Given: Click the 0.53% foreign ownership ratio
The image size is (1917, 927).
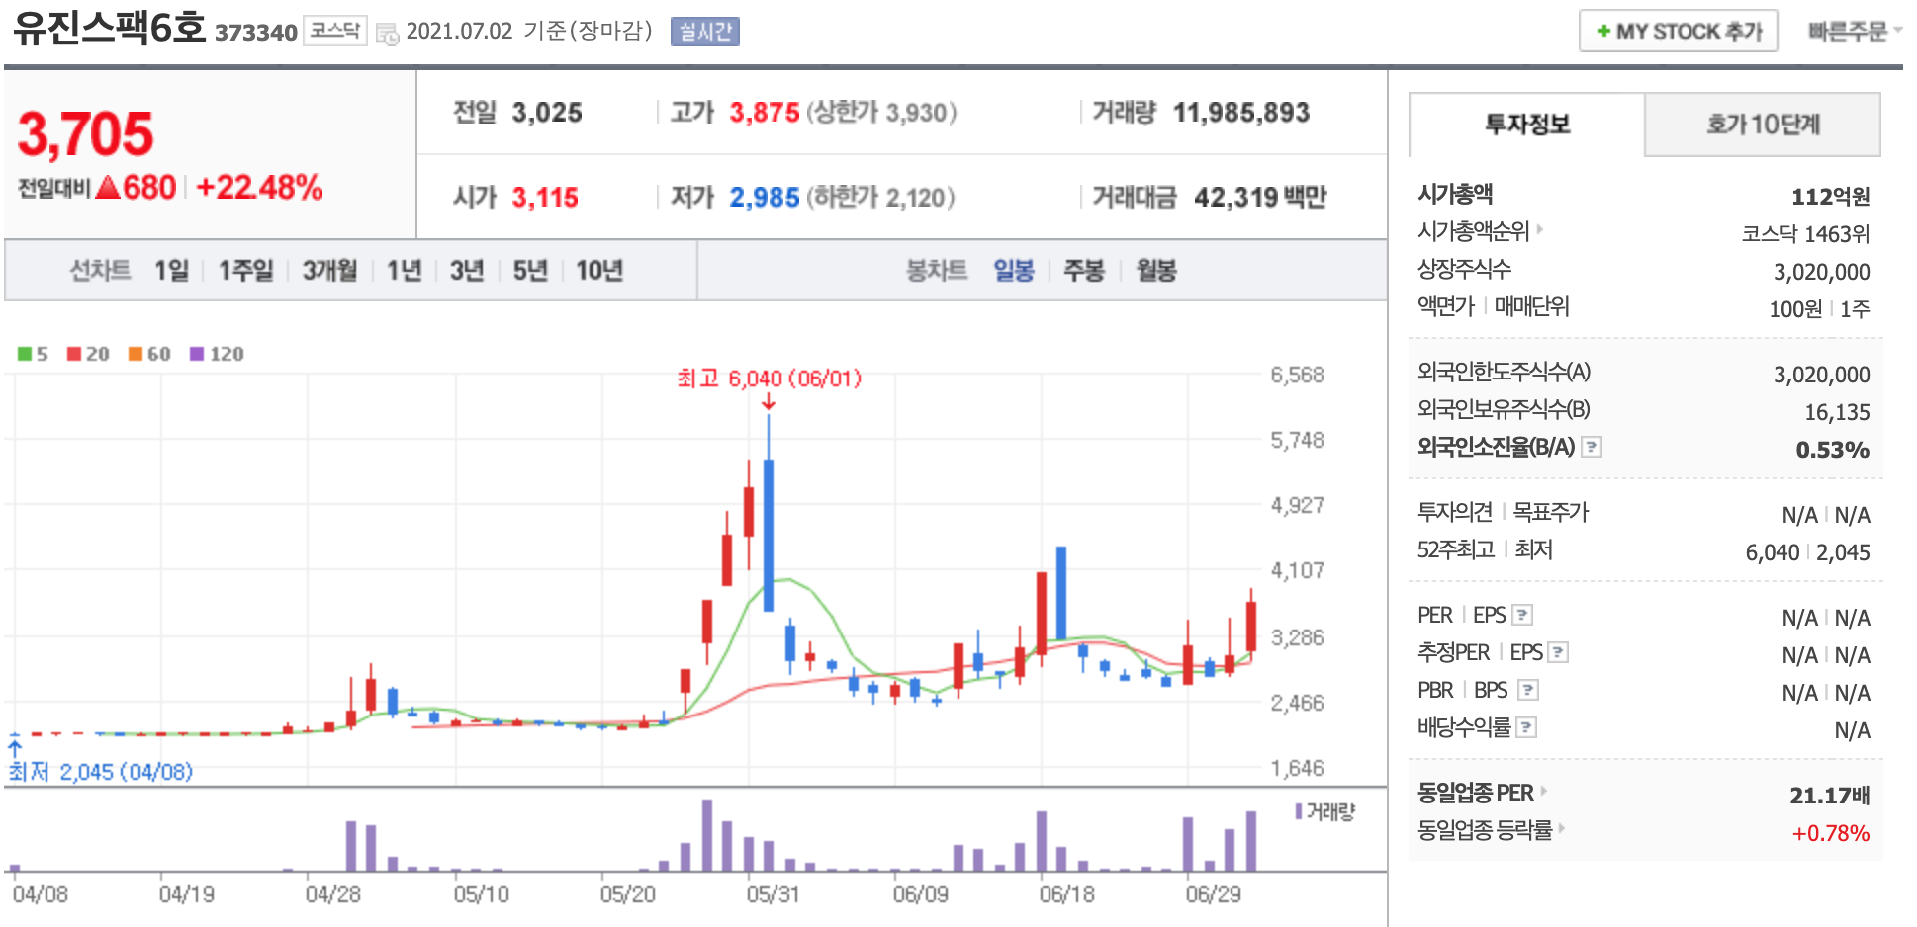Looking at the screenshot, I should (1833, 450).
